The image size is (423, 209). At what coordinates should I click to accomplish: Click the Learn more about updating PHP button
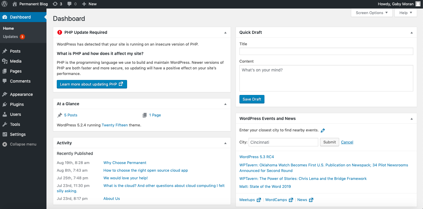pos(92,84)
